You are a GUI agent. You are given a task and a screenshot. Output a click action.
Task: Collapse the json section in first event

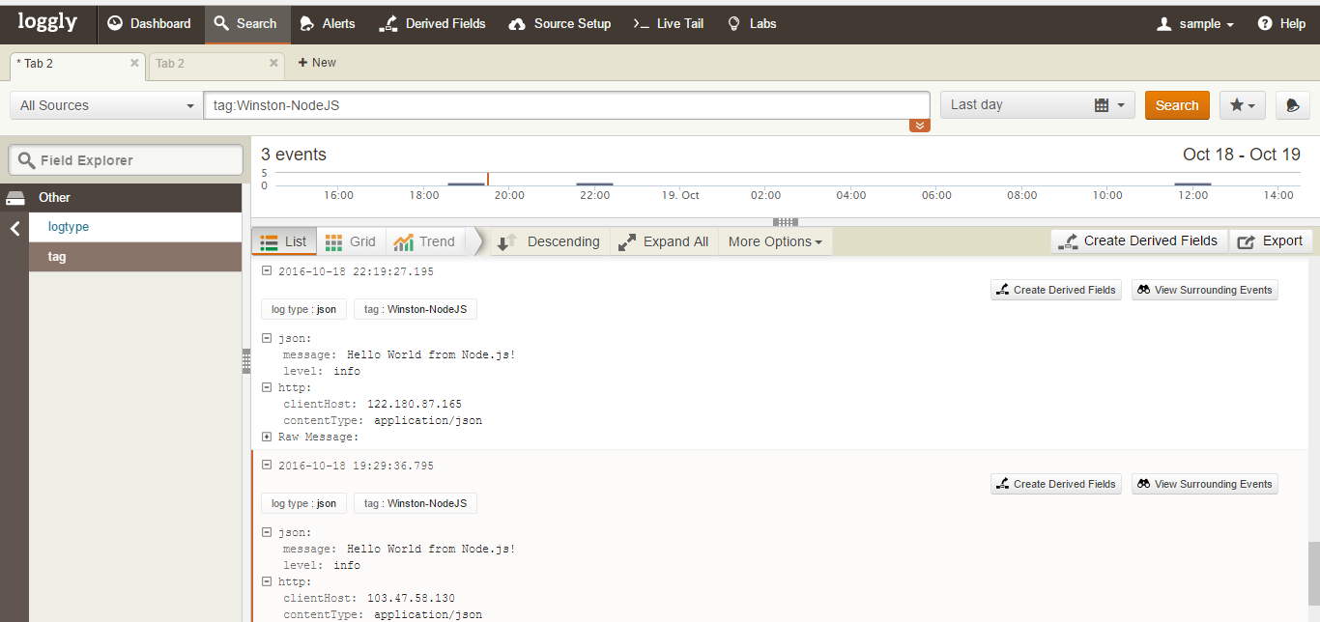tap(267, 338)
